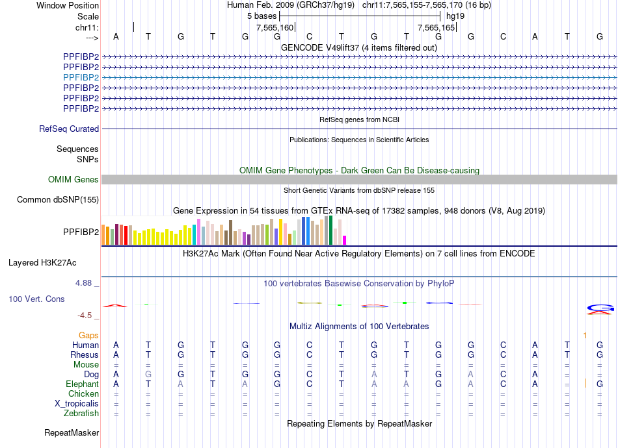Click the gray G in the Dog row
Screen dimensions: 618x448
[148, 375]
